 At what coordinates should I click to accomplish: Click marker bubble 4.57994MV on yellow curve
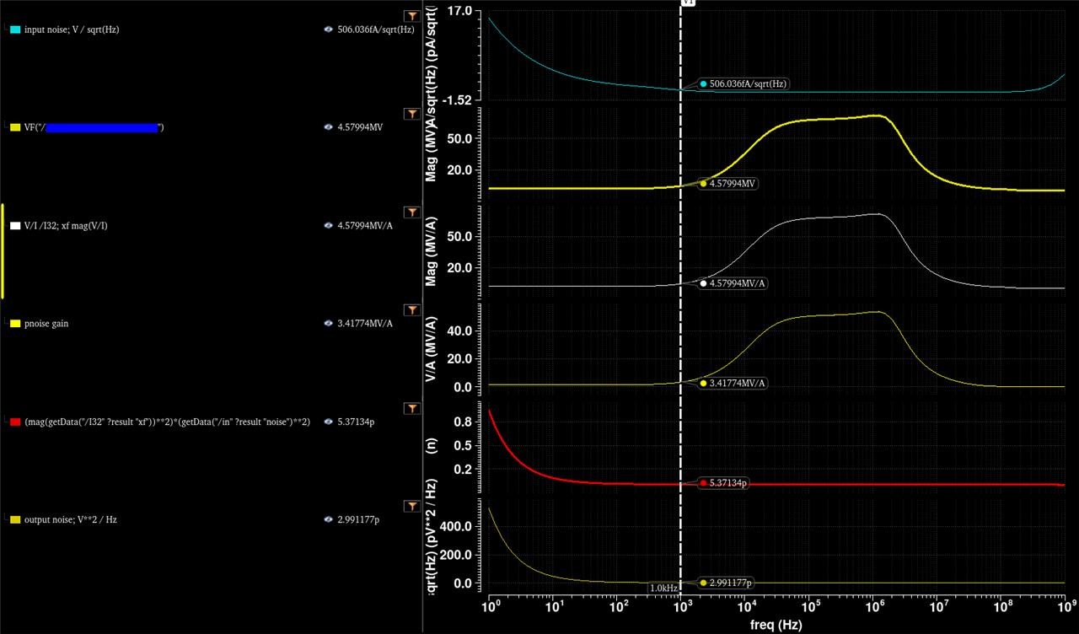pyautogui.click(x=727, y=183)
